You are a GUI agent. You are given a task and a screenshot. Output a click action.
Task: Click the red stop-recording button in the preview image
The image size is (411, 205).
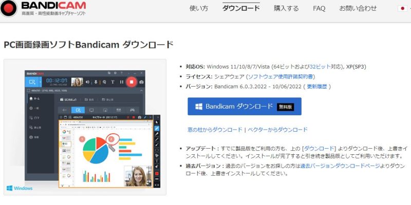click(x=132, y=82)
